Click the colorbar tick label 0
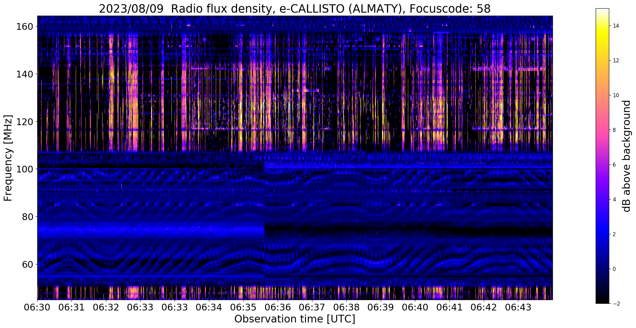Image resolution: width=636 pixels, height=328 pixels. (614, 269)
